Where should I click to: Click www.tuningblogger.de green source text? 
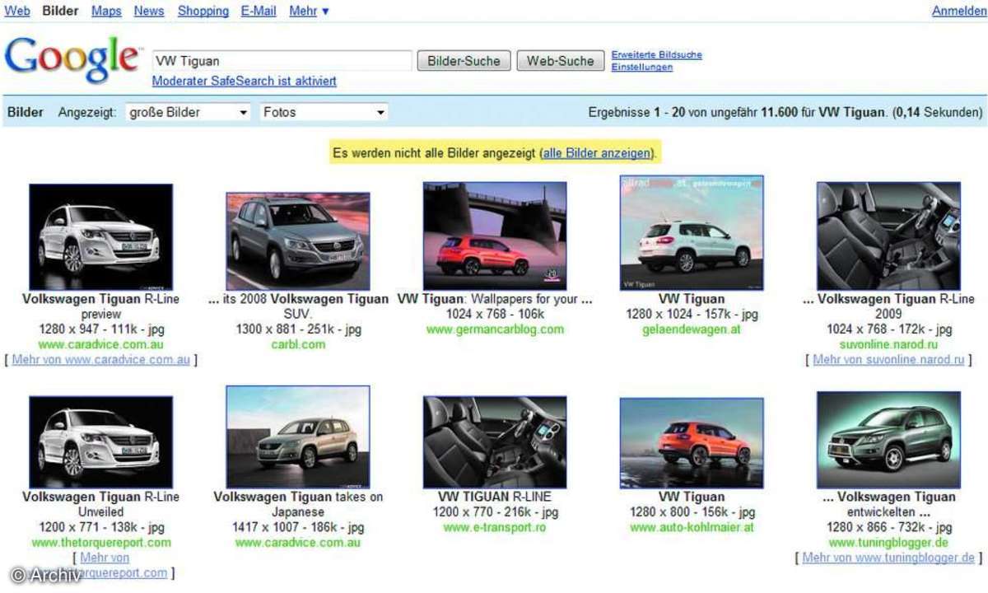[888, 543]
